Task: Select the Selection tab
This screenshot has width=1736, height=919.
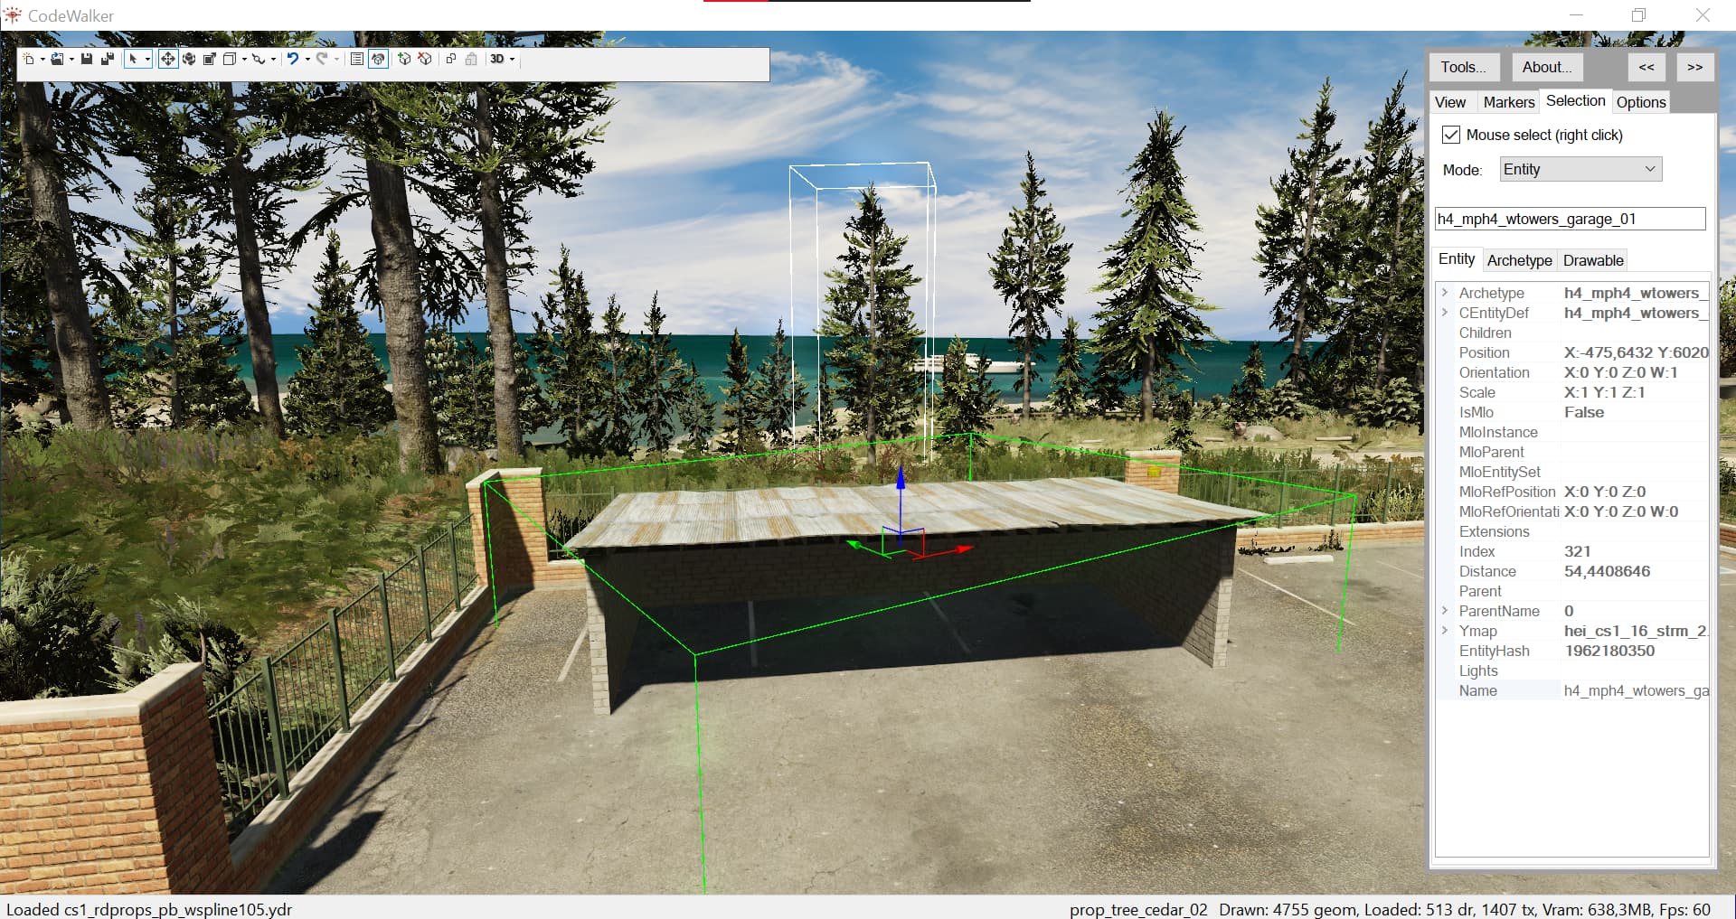Action: 1576,101
